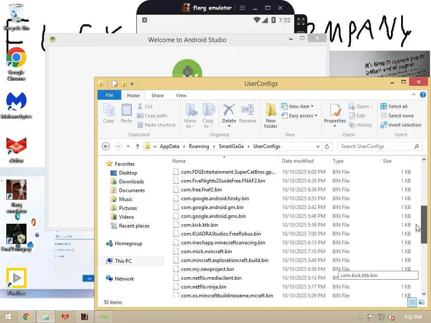Click Invert selection in ribbon
The image size is (431, 323).
point(401,125)
